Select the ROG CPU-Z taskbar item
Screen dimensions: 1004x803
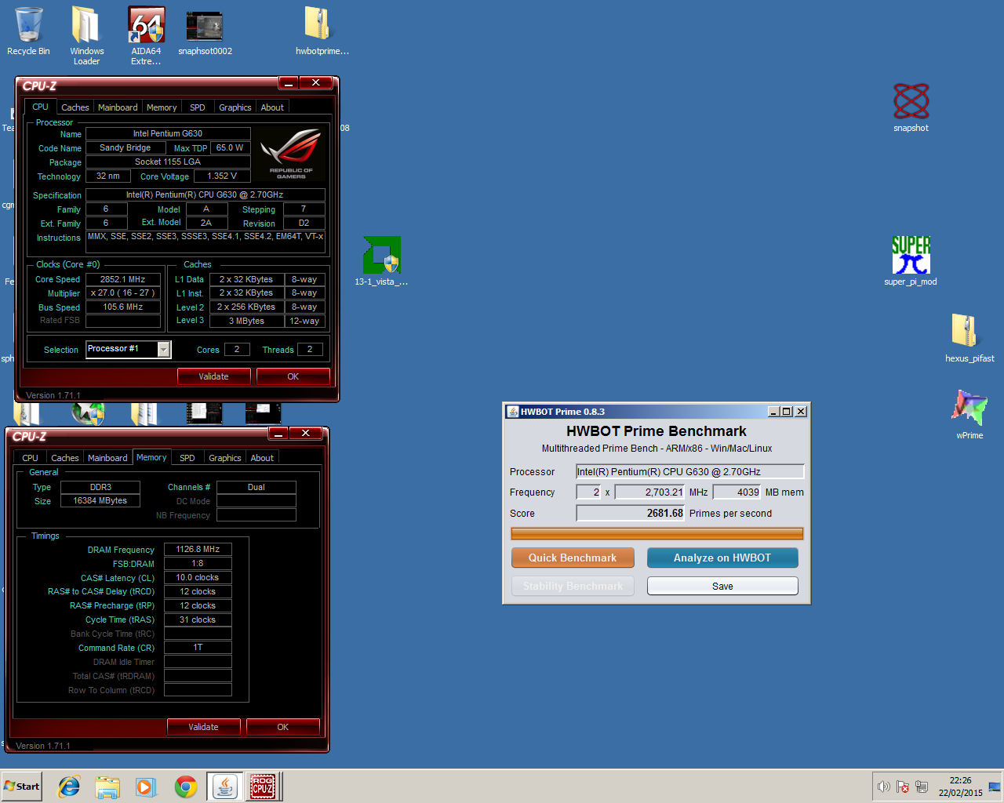[x=263, y=787]
